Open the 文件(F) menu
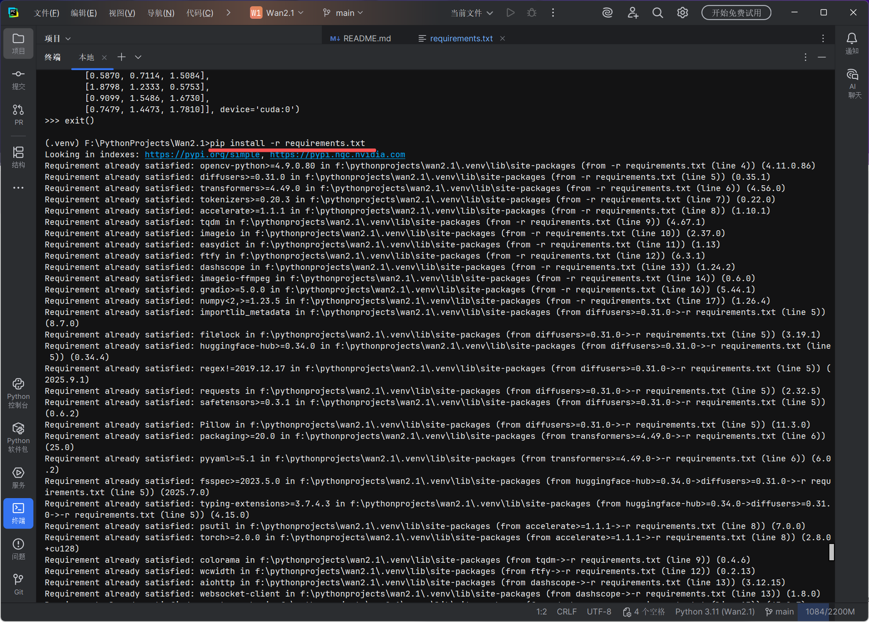Image resolution: width=869 pixels, height=622 pixels. click(46, 13)
